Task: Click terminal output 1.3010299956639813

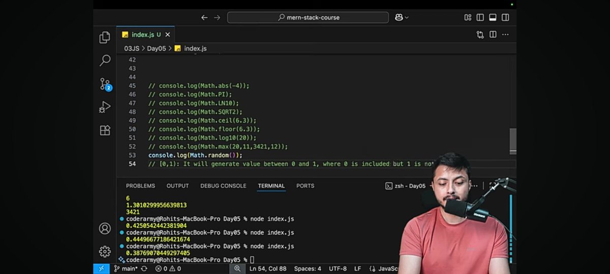Action: 156,205
